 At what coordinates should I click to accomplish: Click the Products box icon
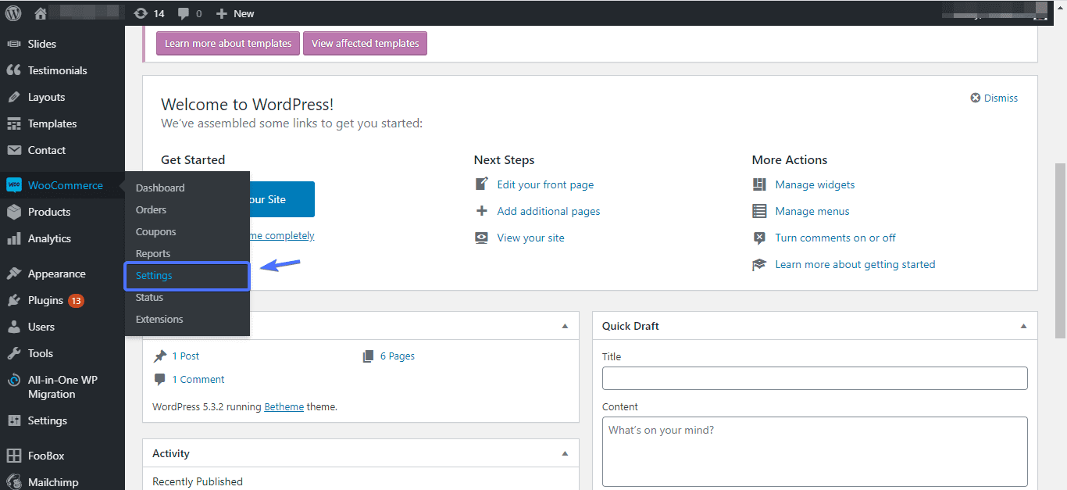[x=13, y=212]
